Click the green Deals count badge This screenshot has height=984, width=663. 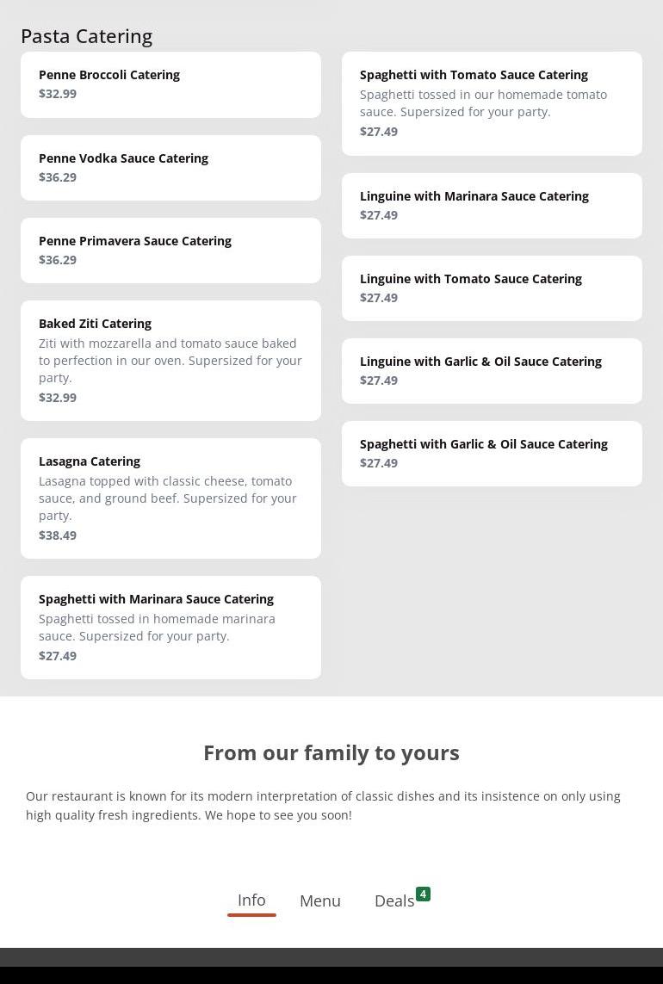click(x=423, y=894)
